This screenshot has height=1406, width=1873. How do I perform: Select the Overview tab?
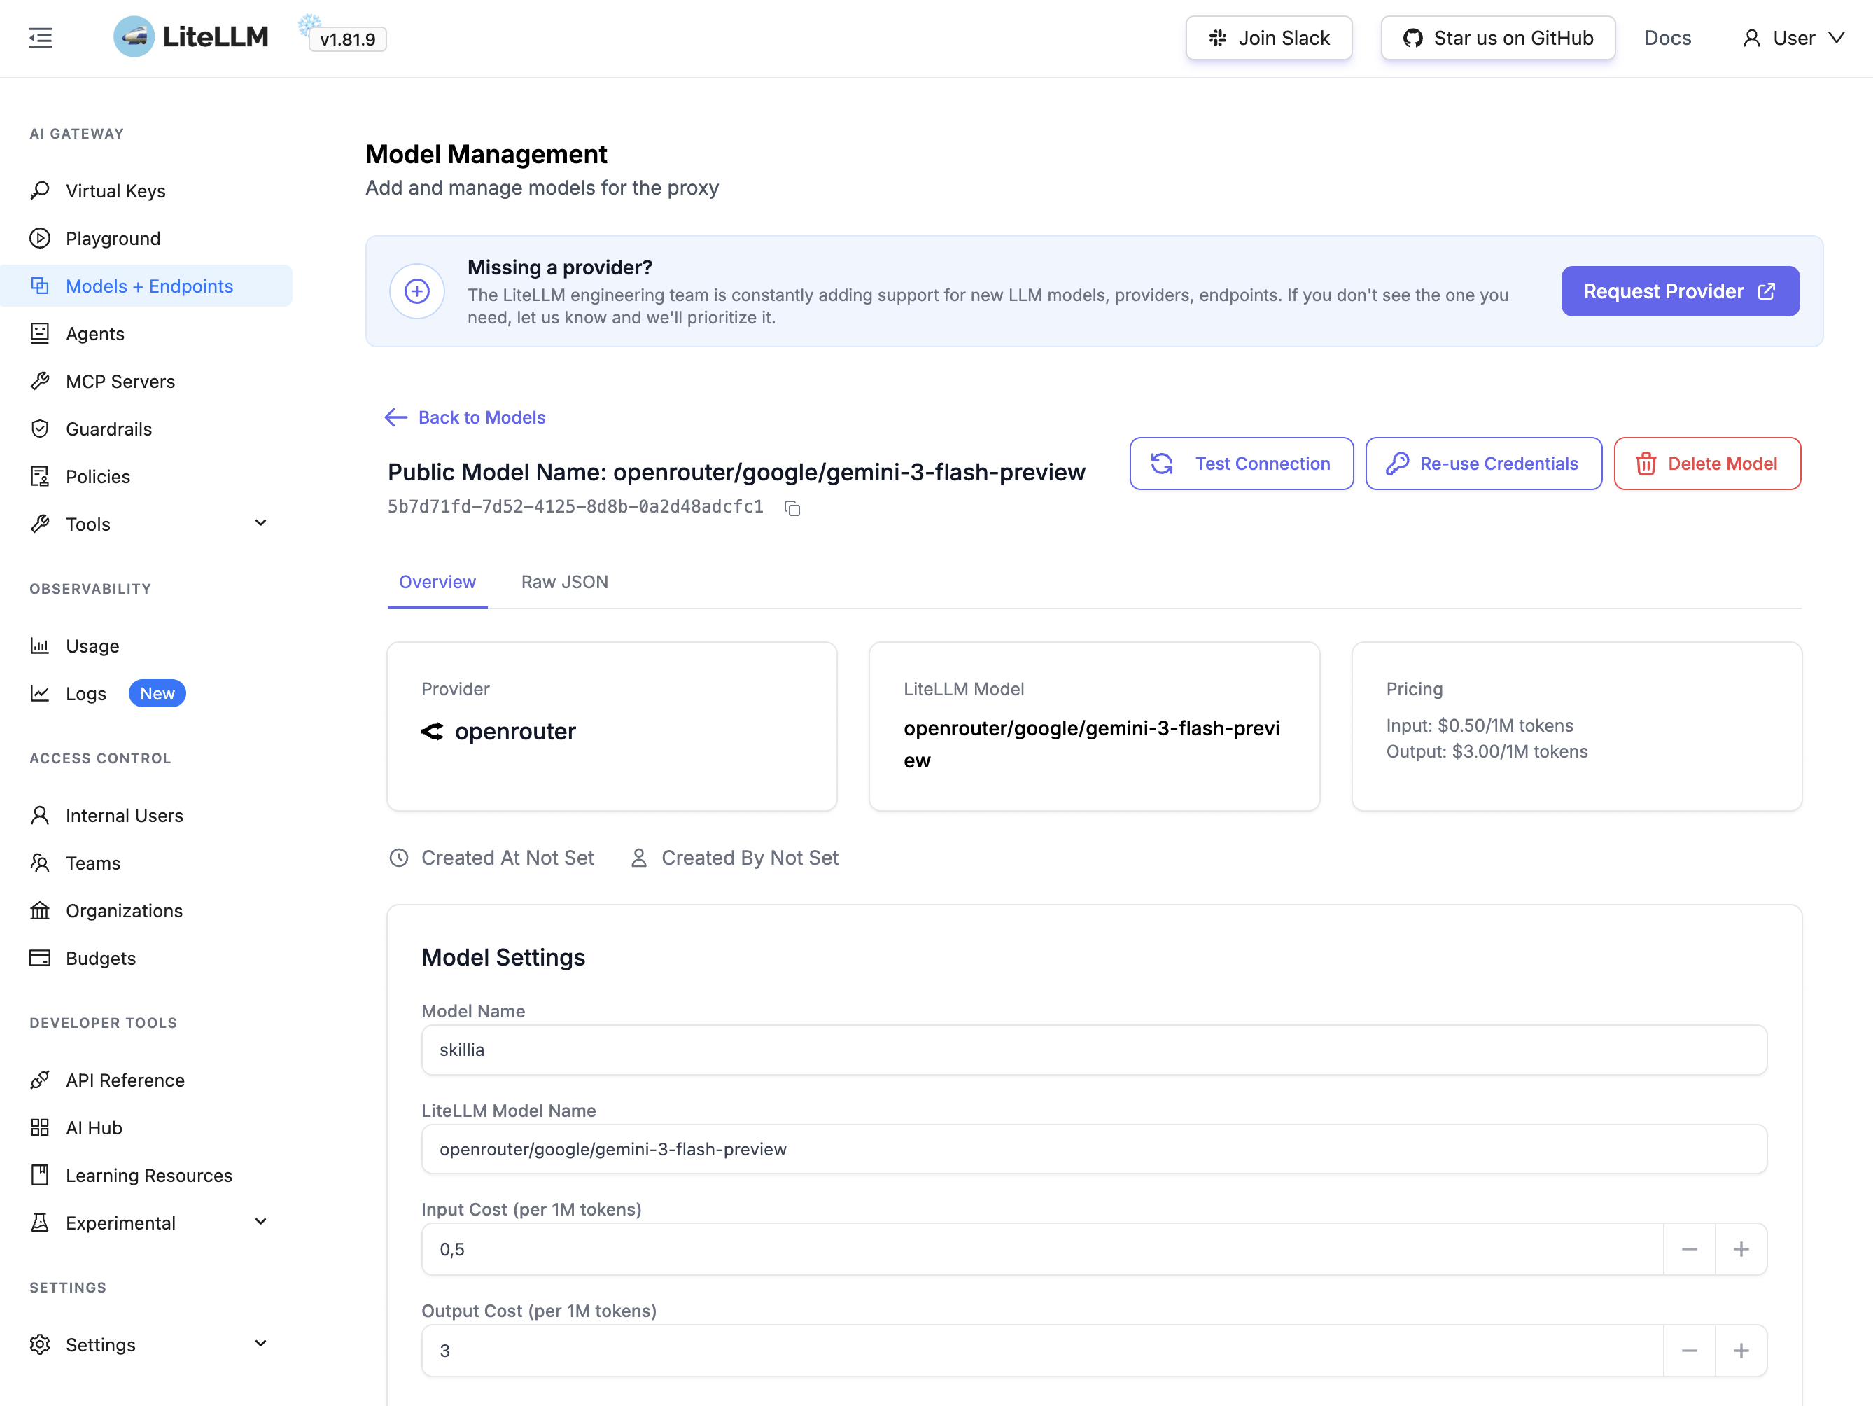(x=437, y=582)
